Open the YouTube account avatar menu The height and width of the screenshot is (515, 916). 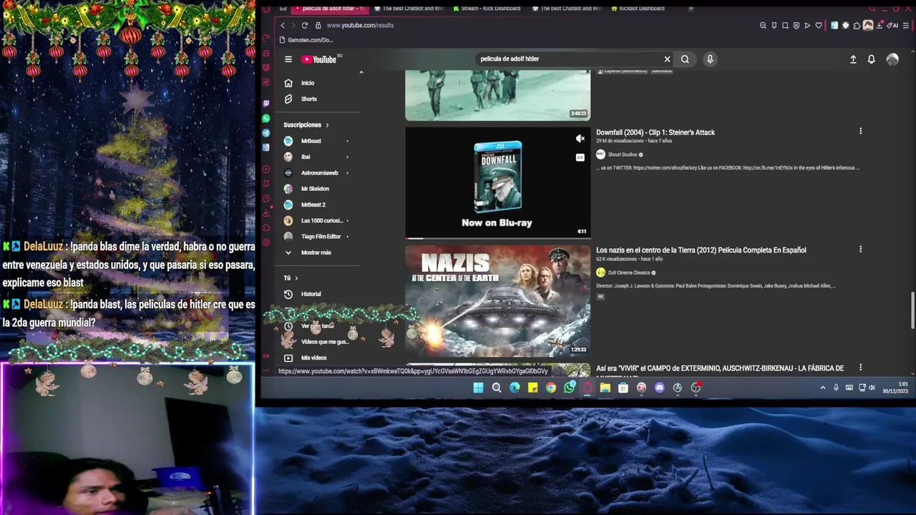[x=892, y=59]
